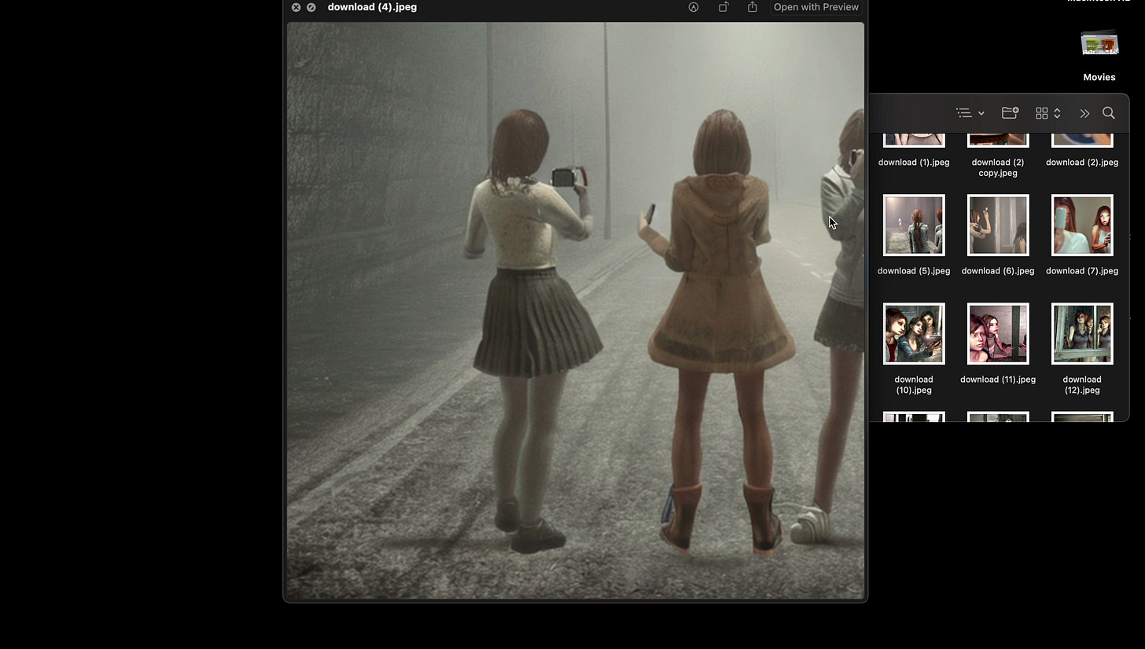The width and height of the screenshot is (1145, 649).
Task: Click the download (6).jpeg file name label
Action: (998, 270)
